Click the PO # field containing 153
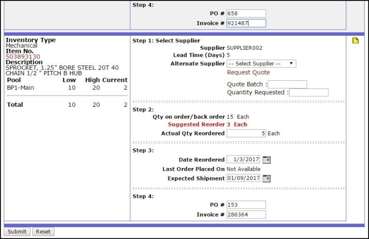Viewport: 369px width, 239px height. coord(246,205)
